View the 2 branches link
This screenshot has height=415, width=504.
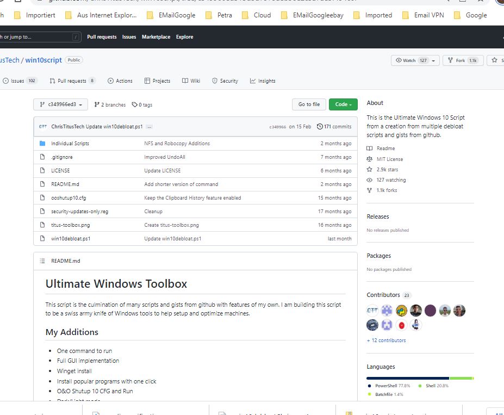click(x=110, y=105)
